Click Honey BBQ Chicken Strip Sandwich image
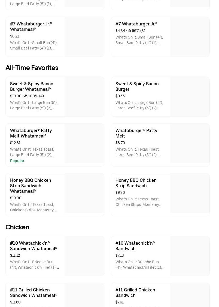Screen dimensions: 219x307 (x=190, y=193)
